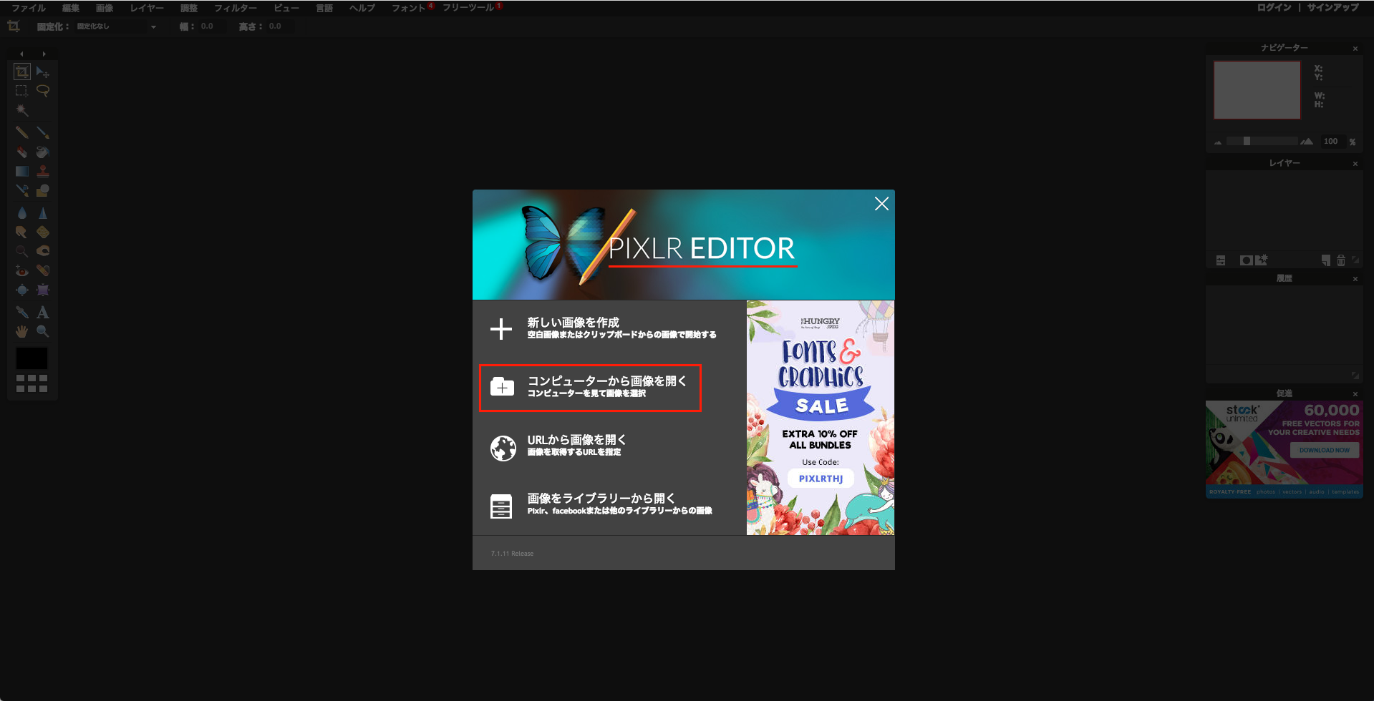This screenshot has width=1374, height=701.
Task: Select the Red Eye Reduction tool
Action: pos(22,270)
